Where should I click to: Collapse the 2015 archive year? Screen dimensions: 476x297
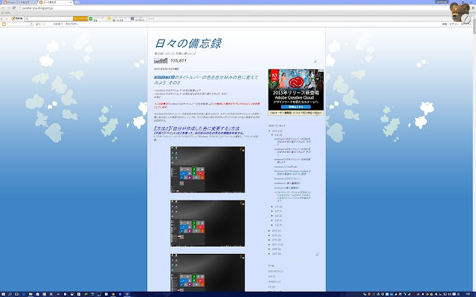[269, 131]
